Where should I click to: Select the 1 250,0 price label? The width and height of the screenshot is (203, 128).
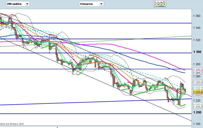[x=198, y=82]
